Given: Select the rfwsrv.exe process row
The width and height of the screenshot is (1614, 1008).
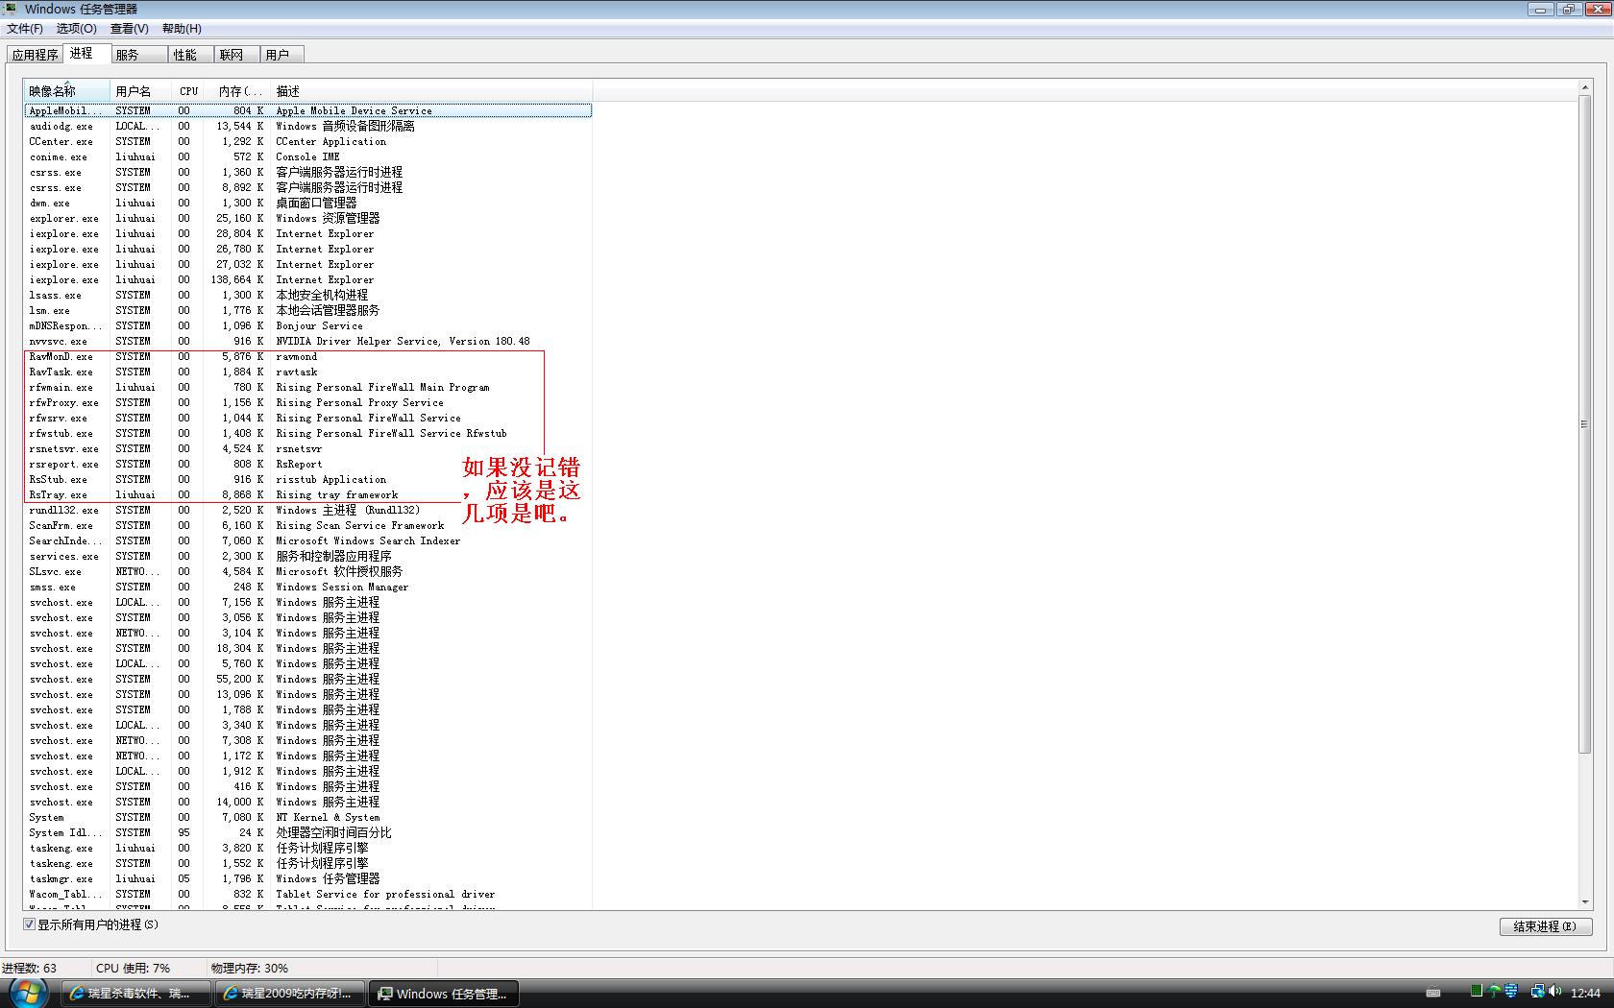Looking at the screenshot, I should tap(307, 418).
